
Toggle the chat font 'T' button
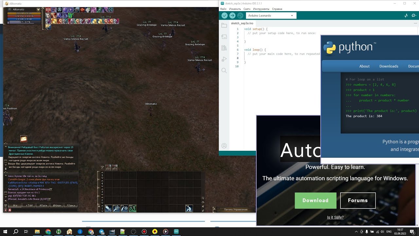click(x=6, y=206)
